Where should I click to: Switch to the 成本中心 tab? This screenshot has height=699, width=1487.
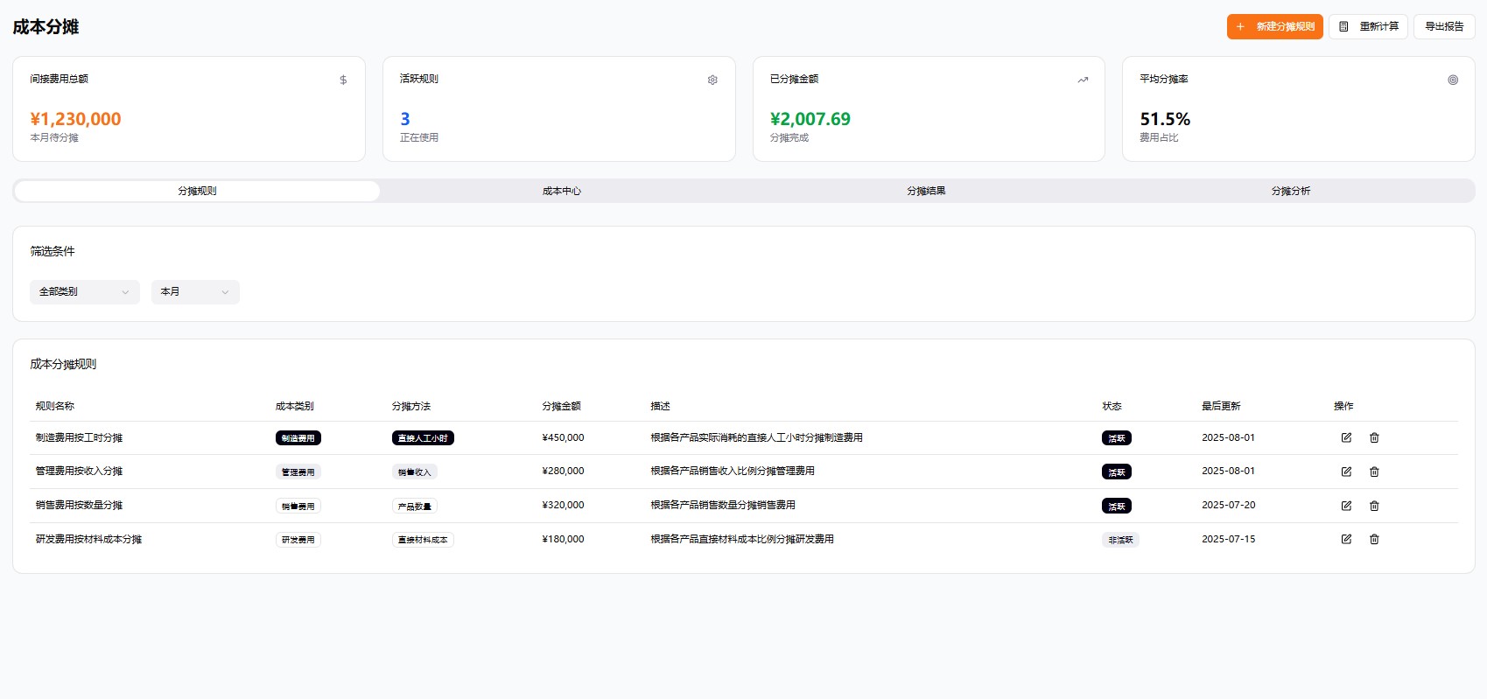click(x=562, y=191)
